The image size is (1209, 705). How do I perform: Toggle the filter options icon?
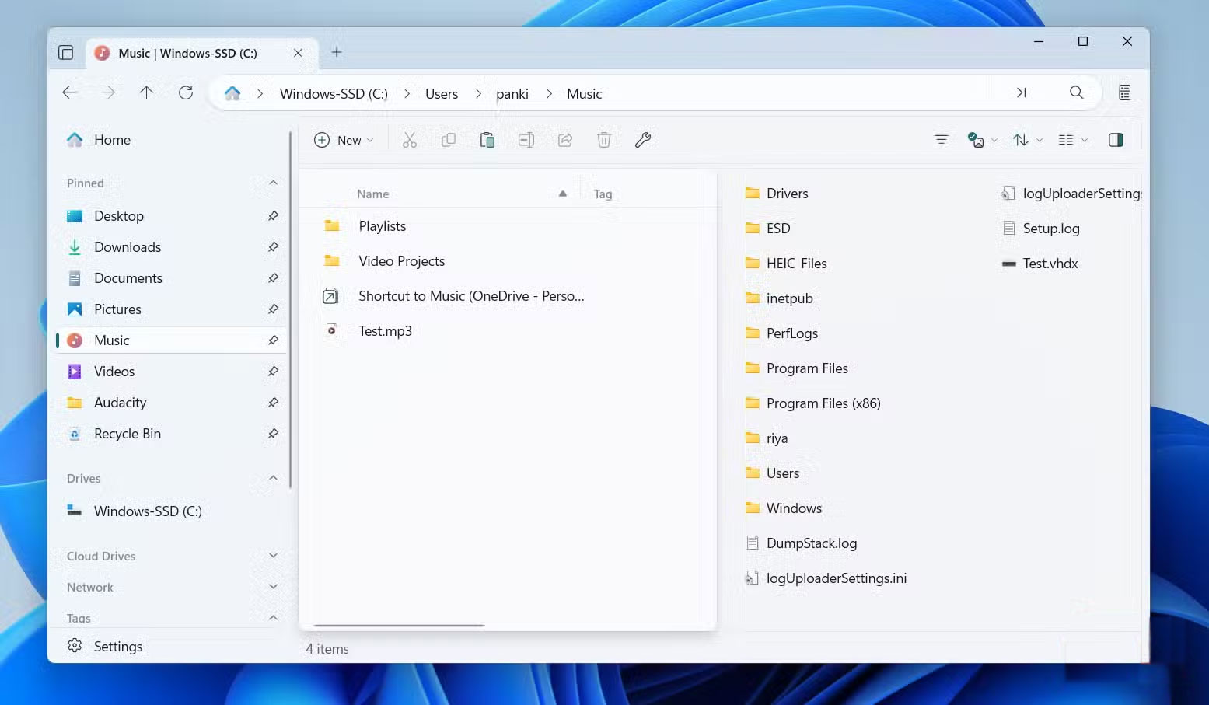click(x=941, y=140)
